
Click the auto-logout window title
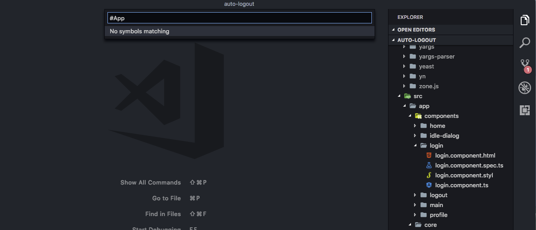click(239, 4)
